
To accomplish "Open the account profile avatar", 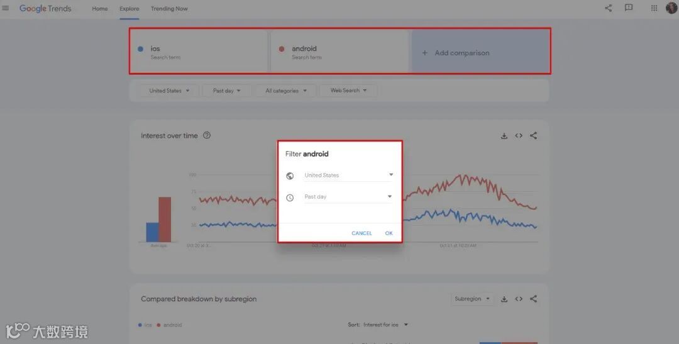I will 671,8.
